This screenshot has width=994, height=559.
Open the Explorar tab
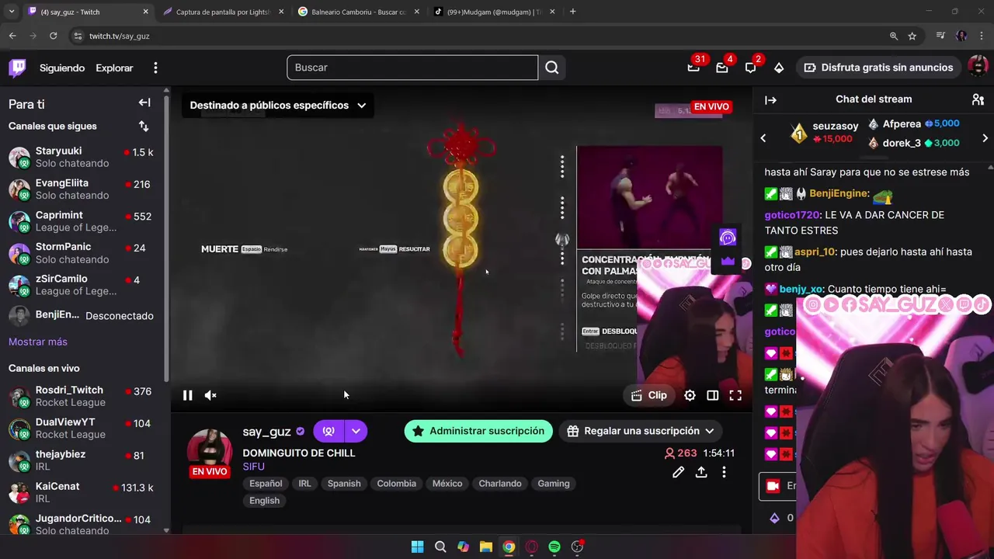(x=114, y=68)
